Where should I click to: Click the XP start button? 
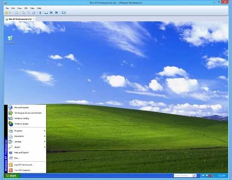[x=12, y=176]
